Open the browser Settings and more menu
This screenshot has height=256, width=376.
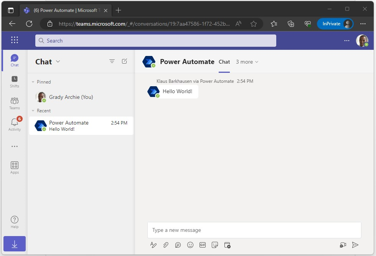(363, 24)
